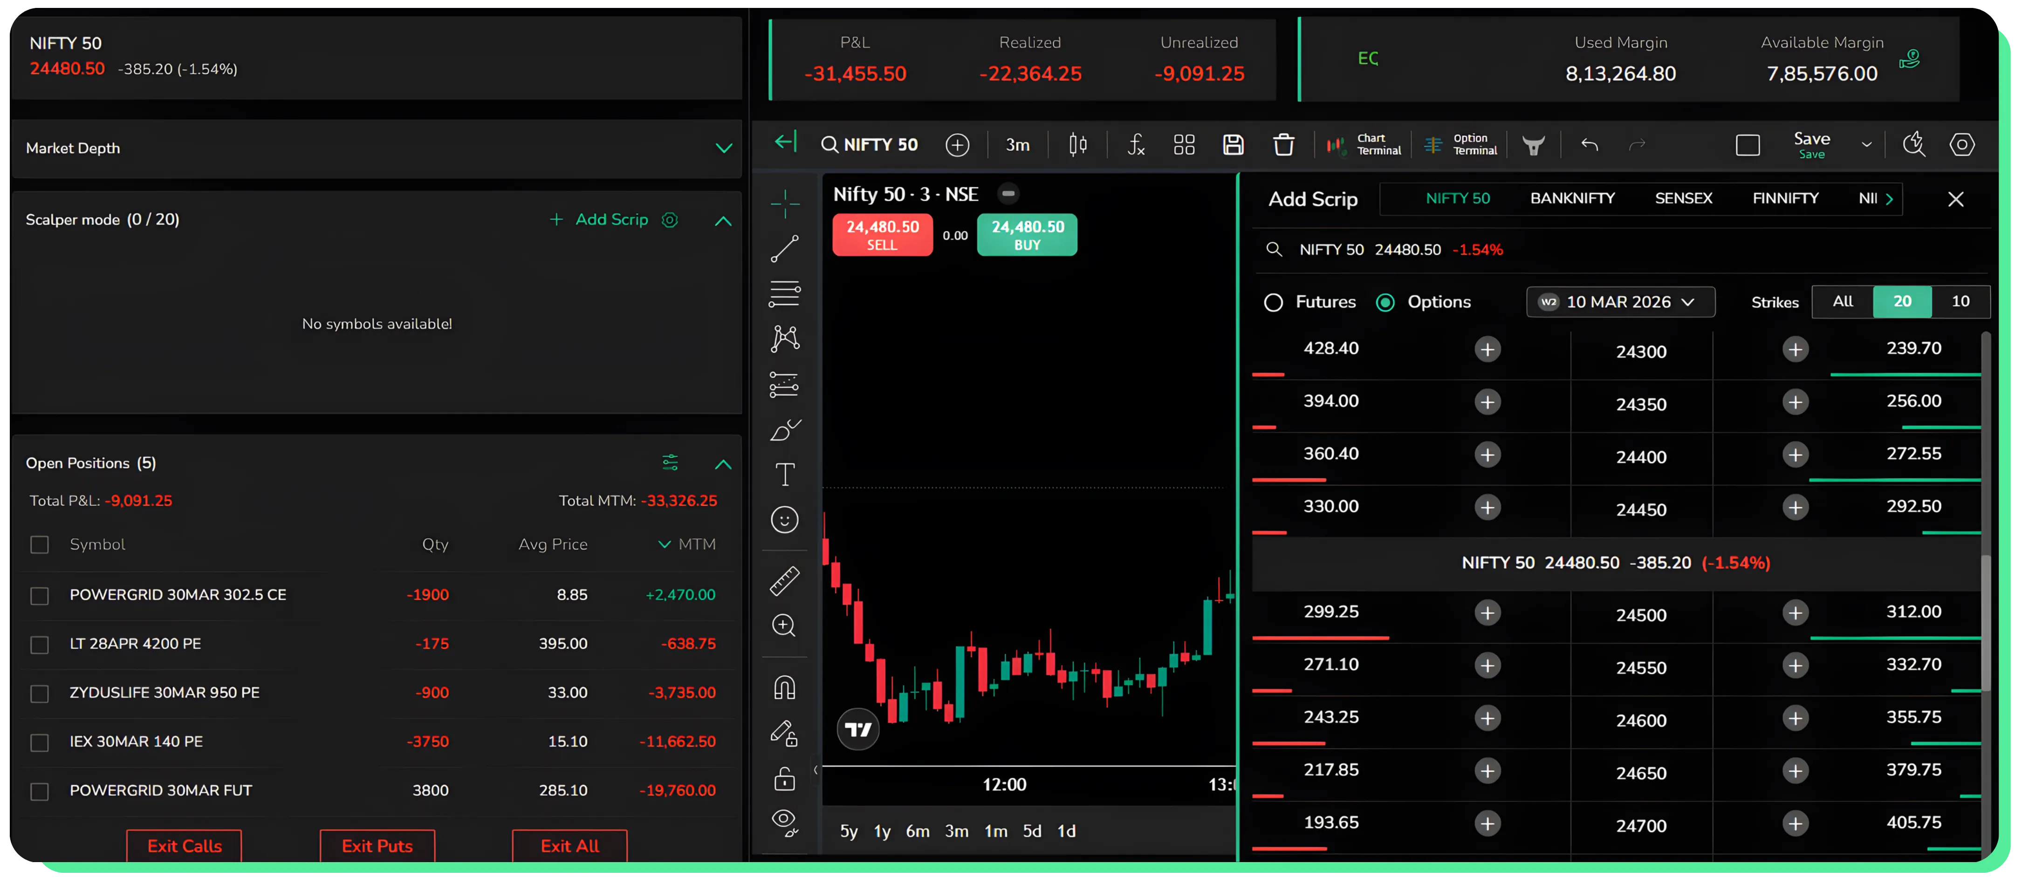The width and height of the screenshot is (2022, 877).
Task: Switch to the BANKNIFTY tab
Action: point(1572,198)
